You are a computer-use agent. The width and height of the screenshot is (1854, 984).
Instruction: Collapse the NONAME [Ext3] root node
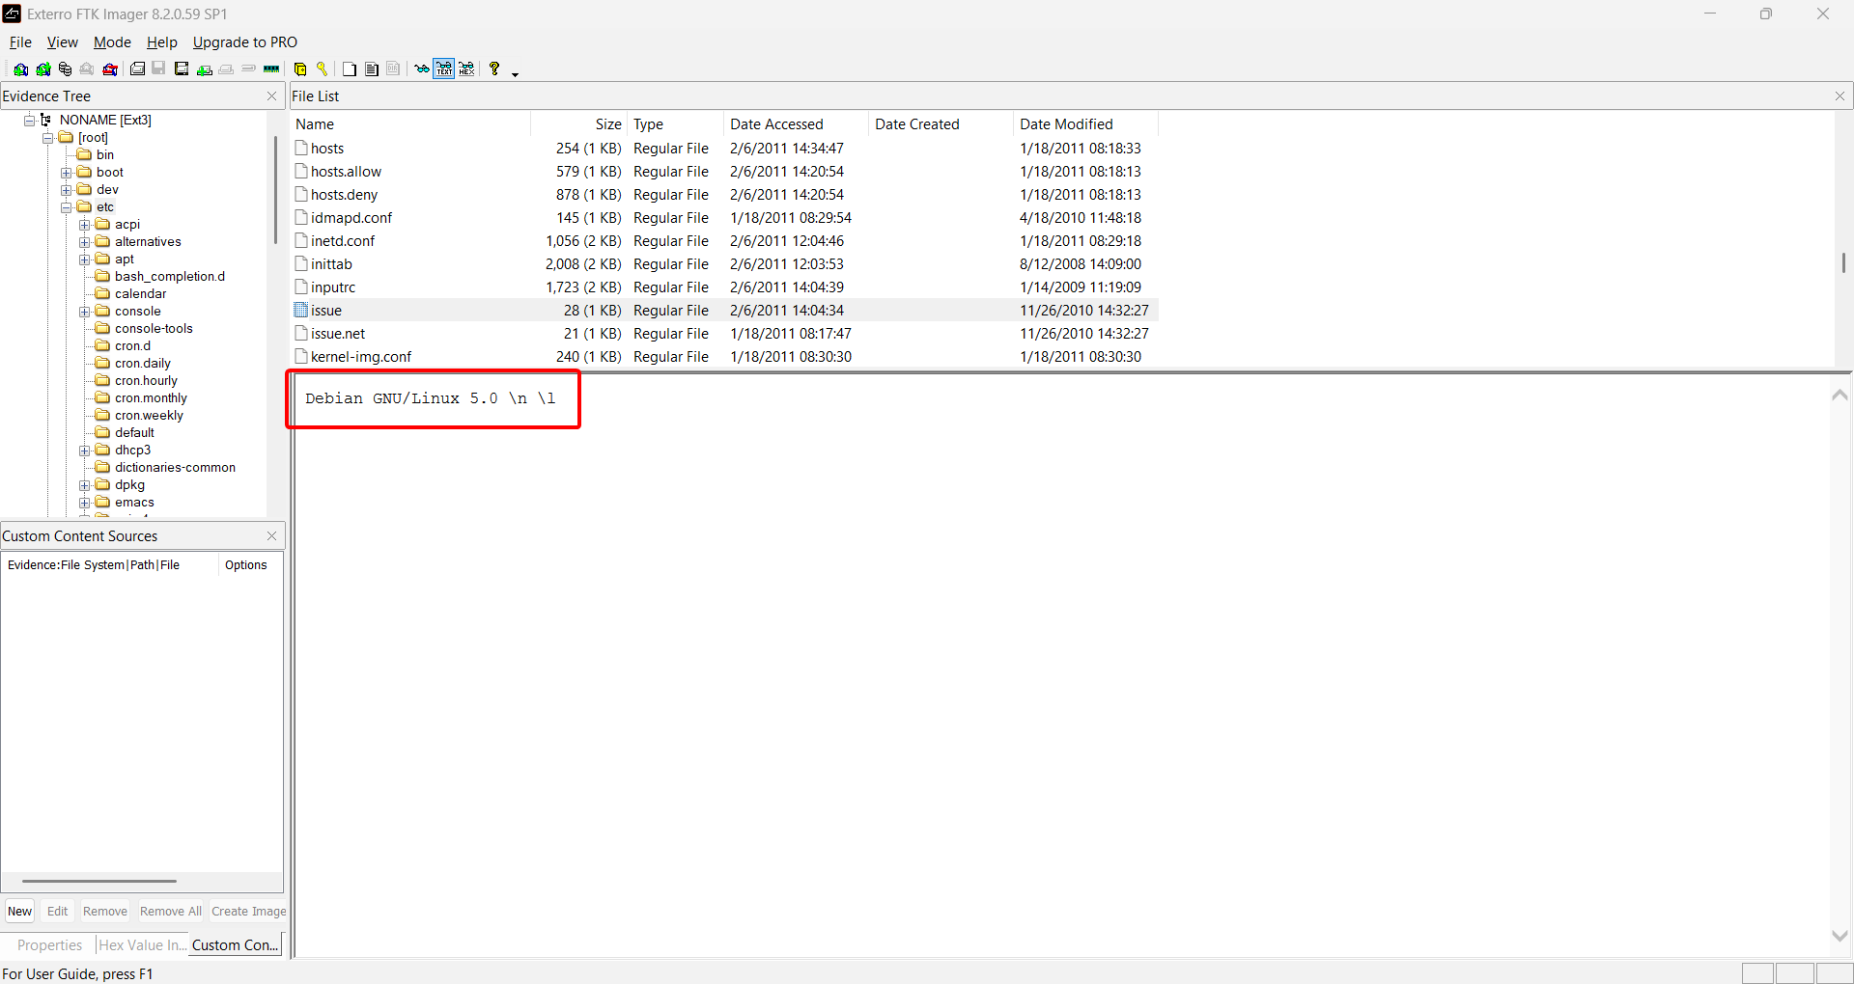coord(30,121)
